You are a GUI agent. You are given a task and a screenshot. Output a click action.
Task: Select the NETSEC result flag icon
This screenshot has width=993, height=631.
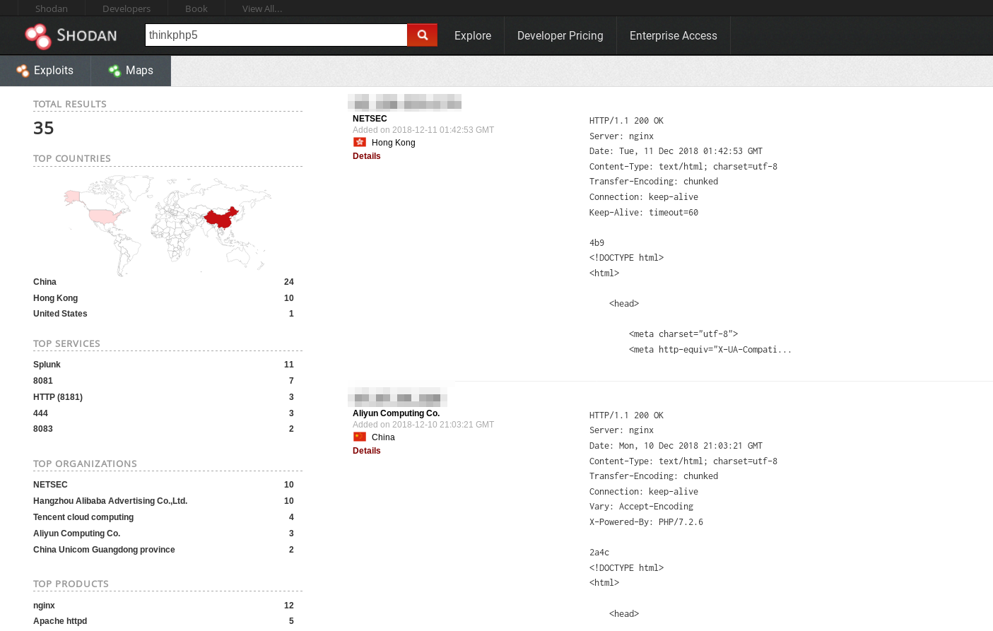click(x=359, y=142)
